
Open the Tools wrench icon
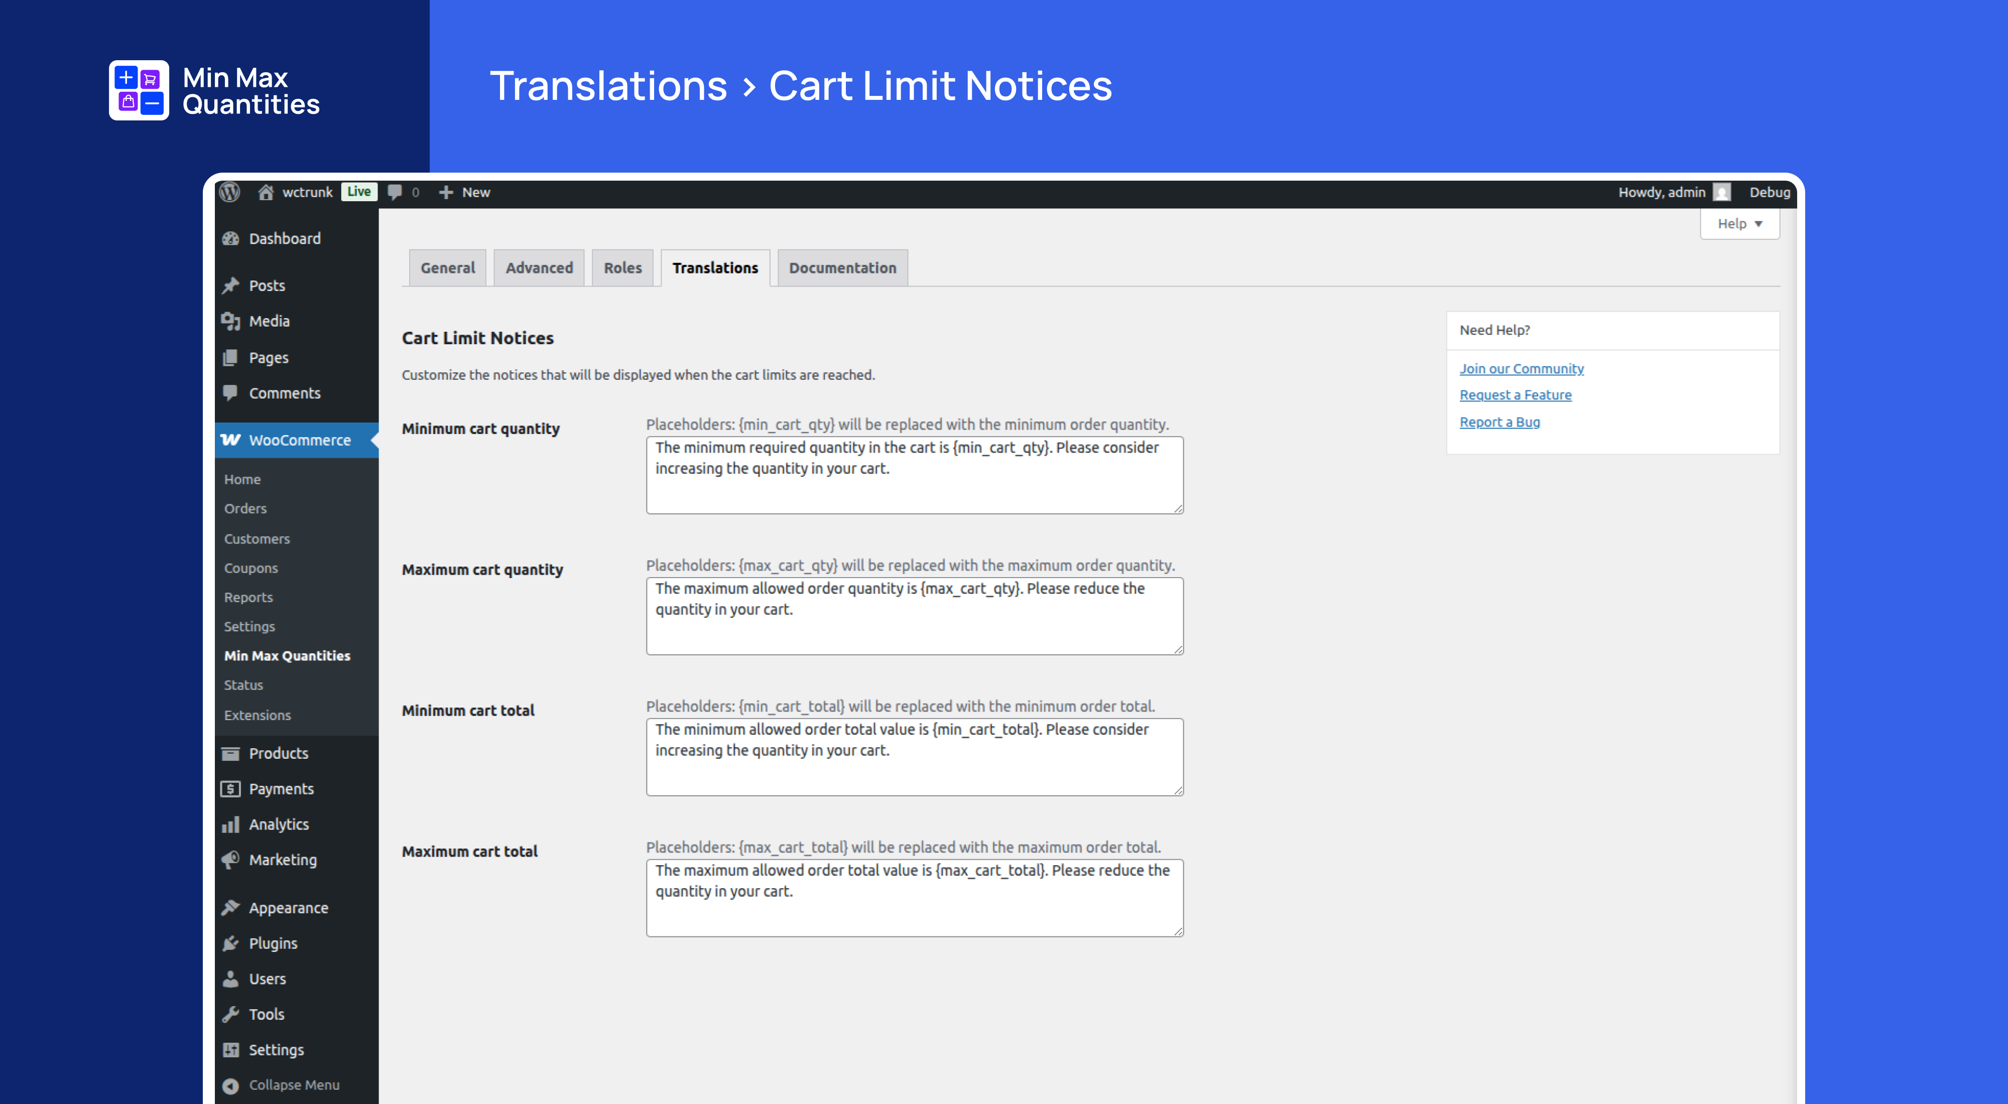pyautogui.click(x=231, y=1014)
